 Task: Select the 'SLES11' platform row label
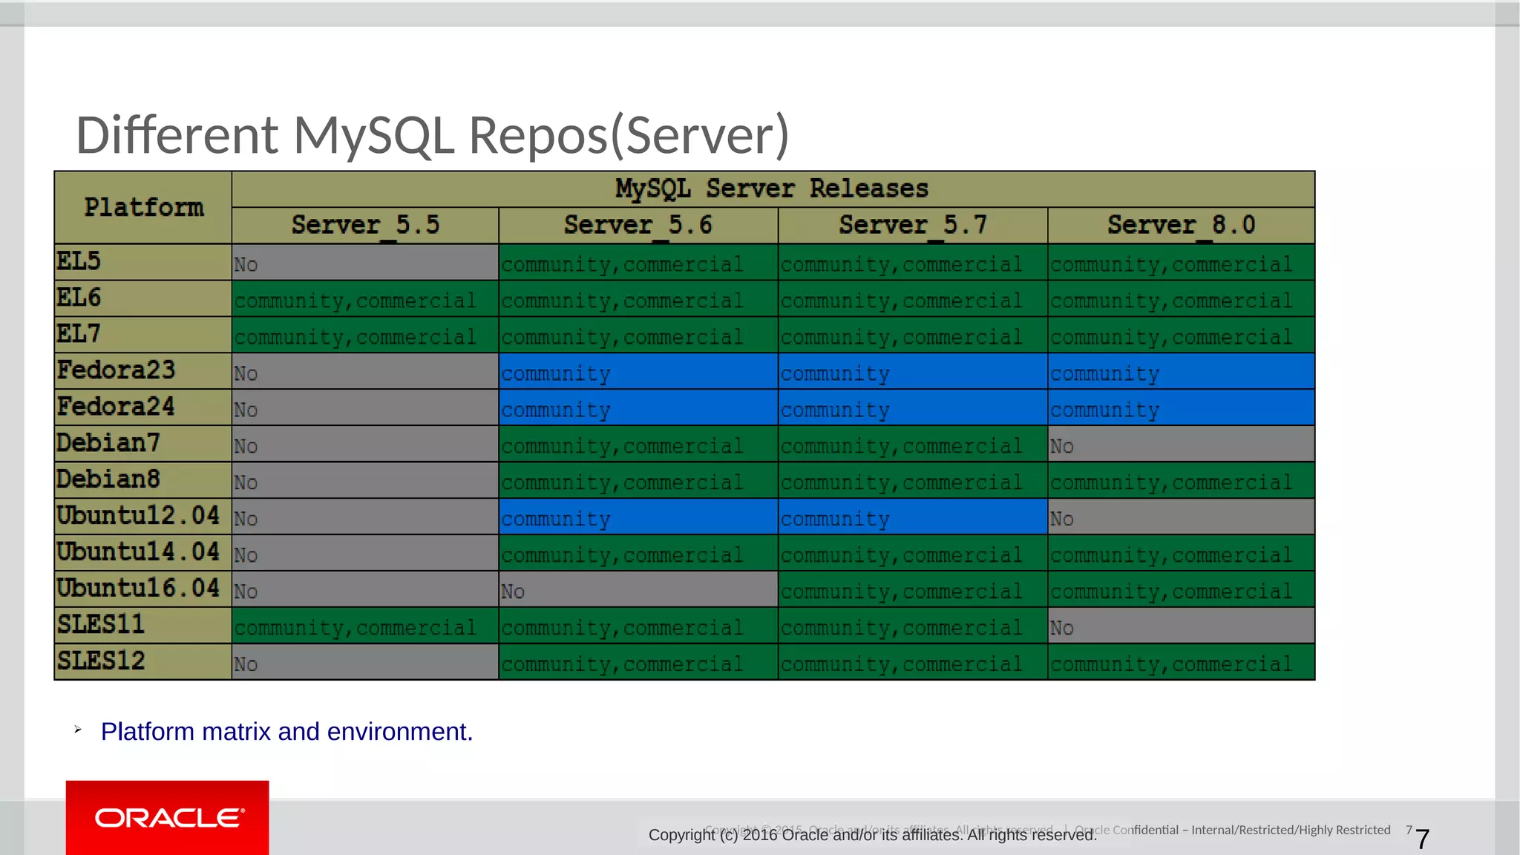point(143,626)
